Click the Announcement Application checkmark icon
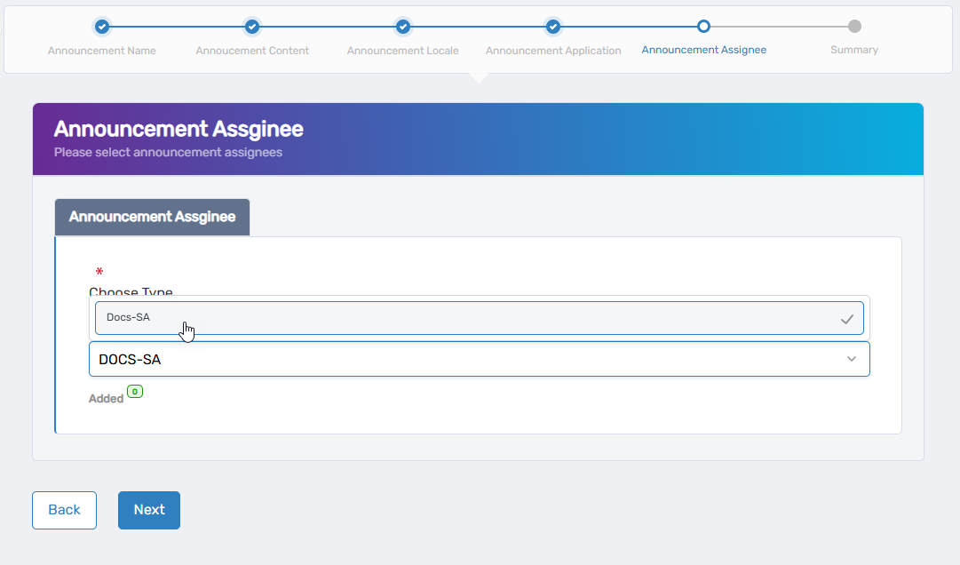 pos(553,27)
